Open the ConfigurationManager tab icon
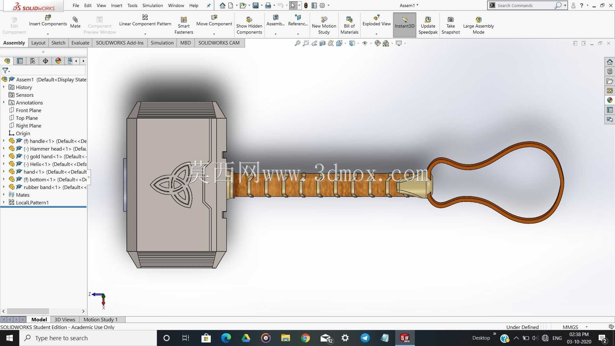The height and width of the screenshot is (346, 615). [33, 61]
